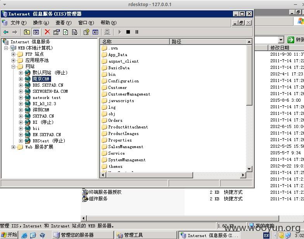The width and height of the screenshot is (304, 239).
Task: Open the 查看(V) menu
Action: [64, 23]
